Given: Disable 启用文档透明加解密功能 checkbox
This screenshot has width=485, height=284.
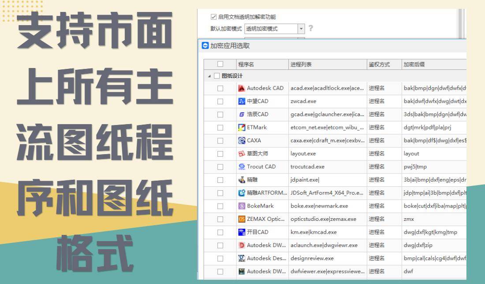Looking at the screenshot, I should pyautogui.click(x=213, y=17).
